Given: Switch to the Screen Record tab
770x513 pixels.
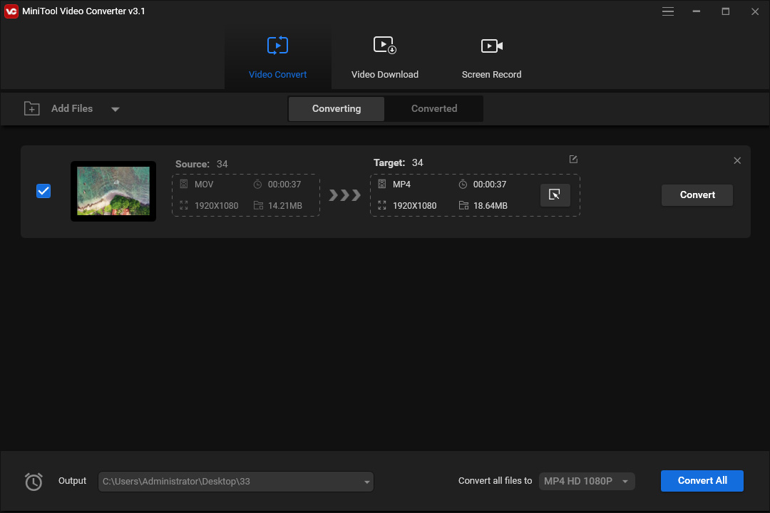Looking at the screenshot, I should 491,58.
